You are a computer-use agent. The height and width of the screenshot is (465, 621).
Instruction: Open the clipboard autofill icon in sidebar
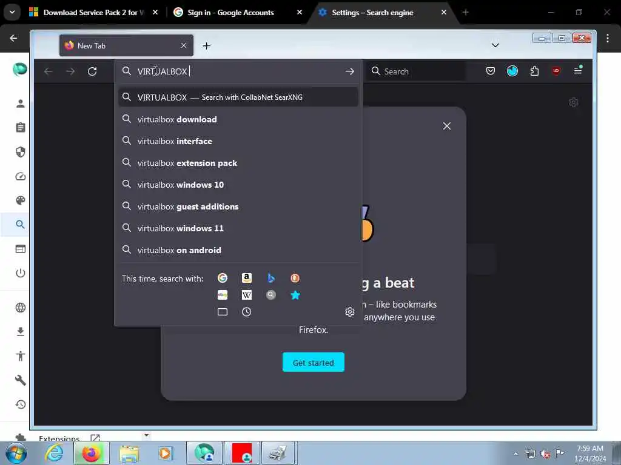(21, 128)
